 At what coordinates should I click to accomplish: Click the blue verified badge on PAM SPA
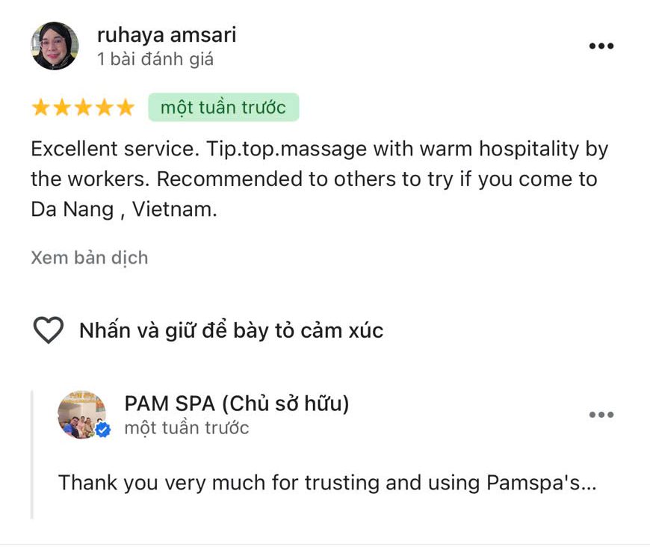click(x=103, y=430)
